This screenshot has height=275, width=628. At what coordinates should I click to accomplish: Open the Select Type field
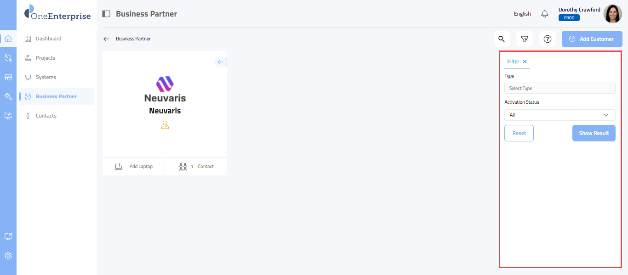pyautogui.click(x=559, y=88)
